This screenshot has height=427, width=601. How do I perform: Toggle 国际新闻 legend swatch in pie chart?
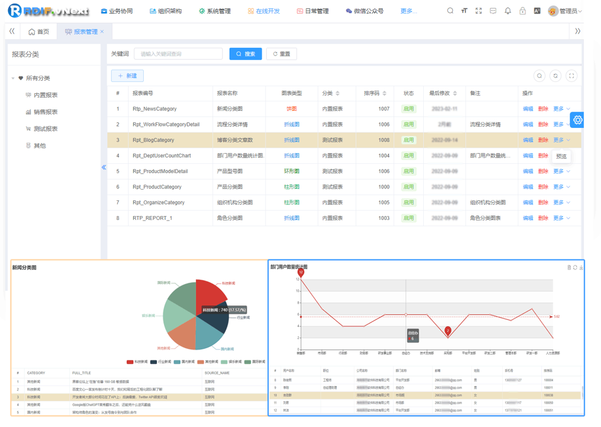click(x=248, y=362)
